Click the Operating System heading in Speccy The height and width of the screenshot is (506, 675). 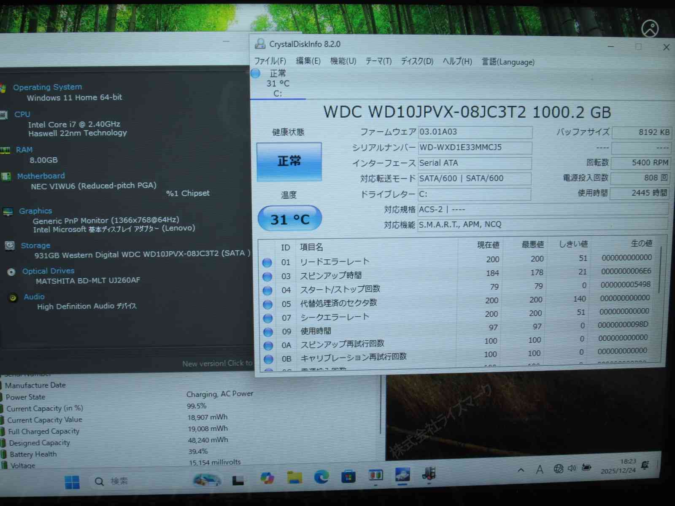point(47,87)
